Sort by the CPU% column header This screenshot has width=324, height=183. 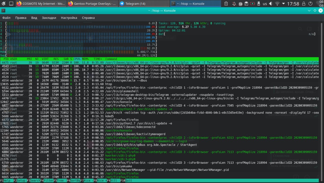pyautogui.click(x=77, y=59)
